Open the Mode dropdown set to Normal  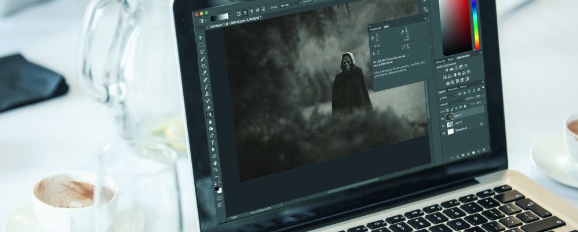point(291,4)
